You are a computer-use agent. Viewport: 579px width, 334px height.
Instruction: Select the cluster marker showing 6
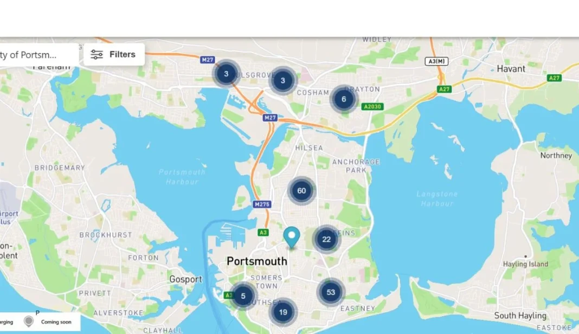(x=344, y=99)
